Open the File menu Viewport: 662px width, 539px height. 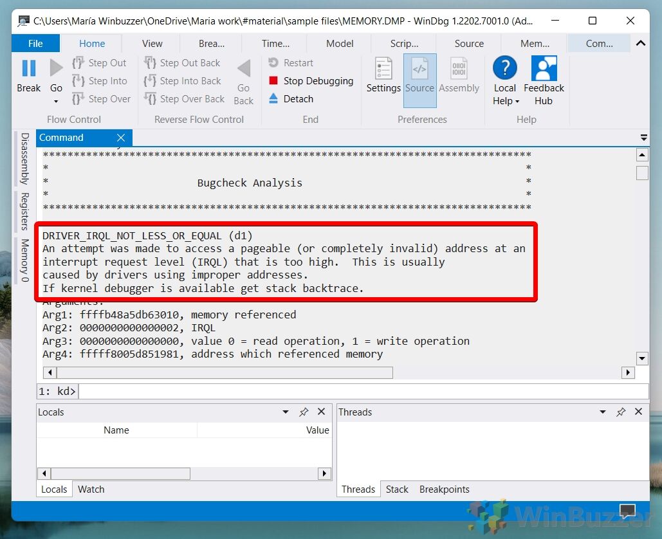point(35,44)
